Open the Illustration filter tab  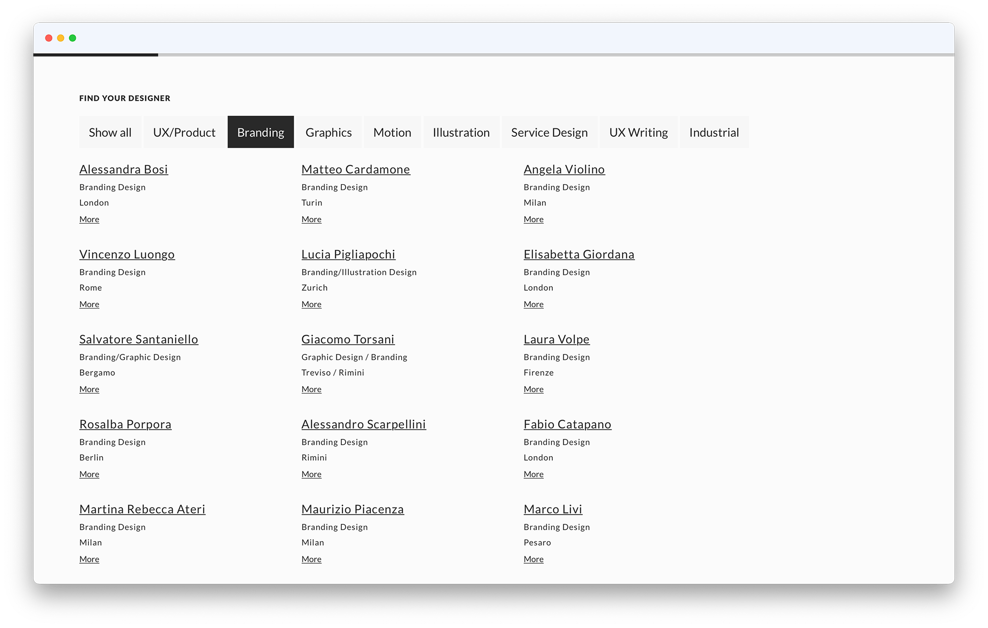461,132
